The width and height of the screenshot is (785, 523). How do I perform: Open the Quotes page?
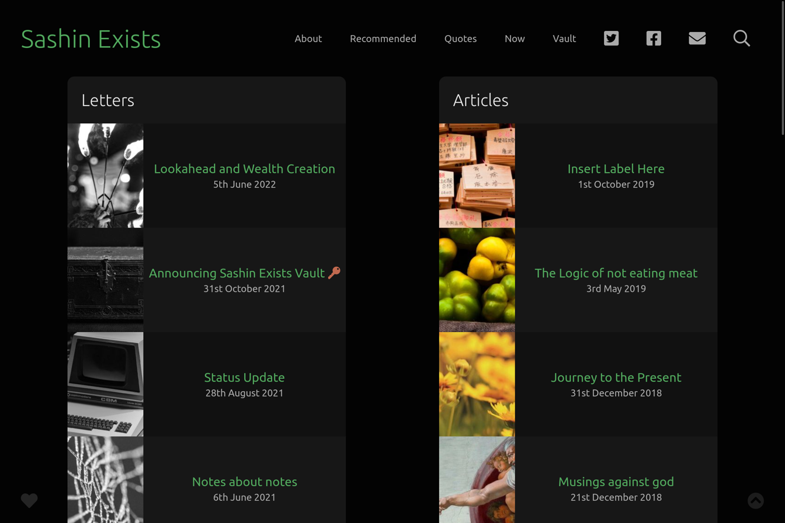460,39
